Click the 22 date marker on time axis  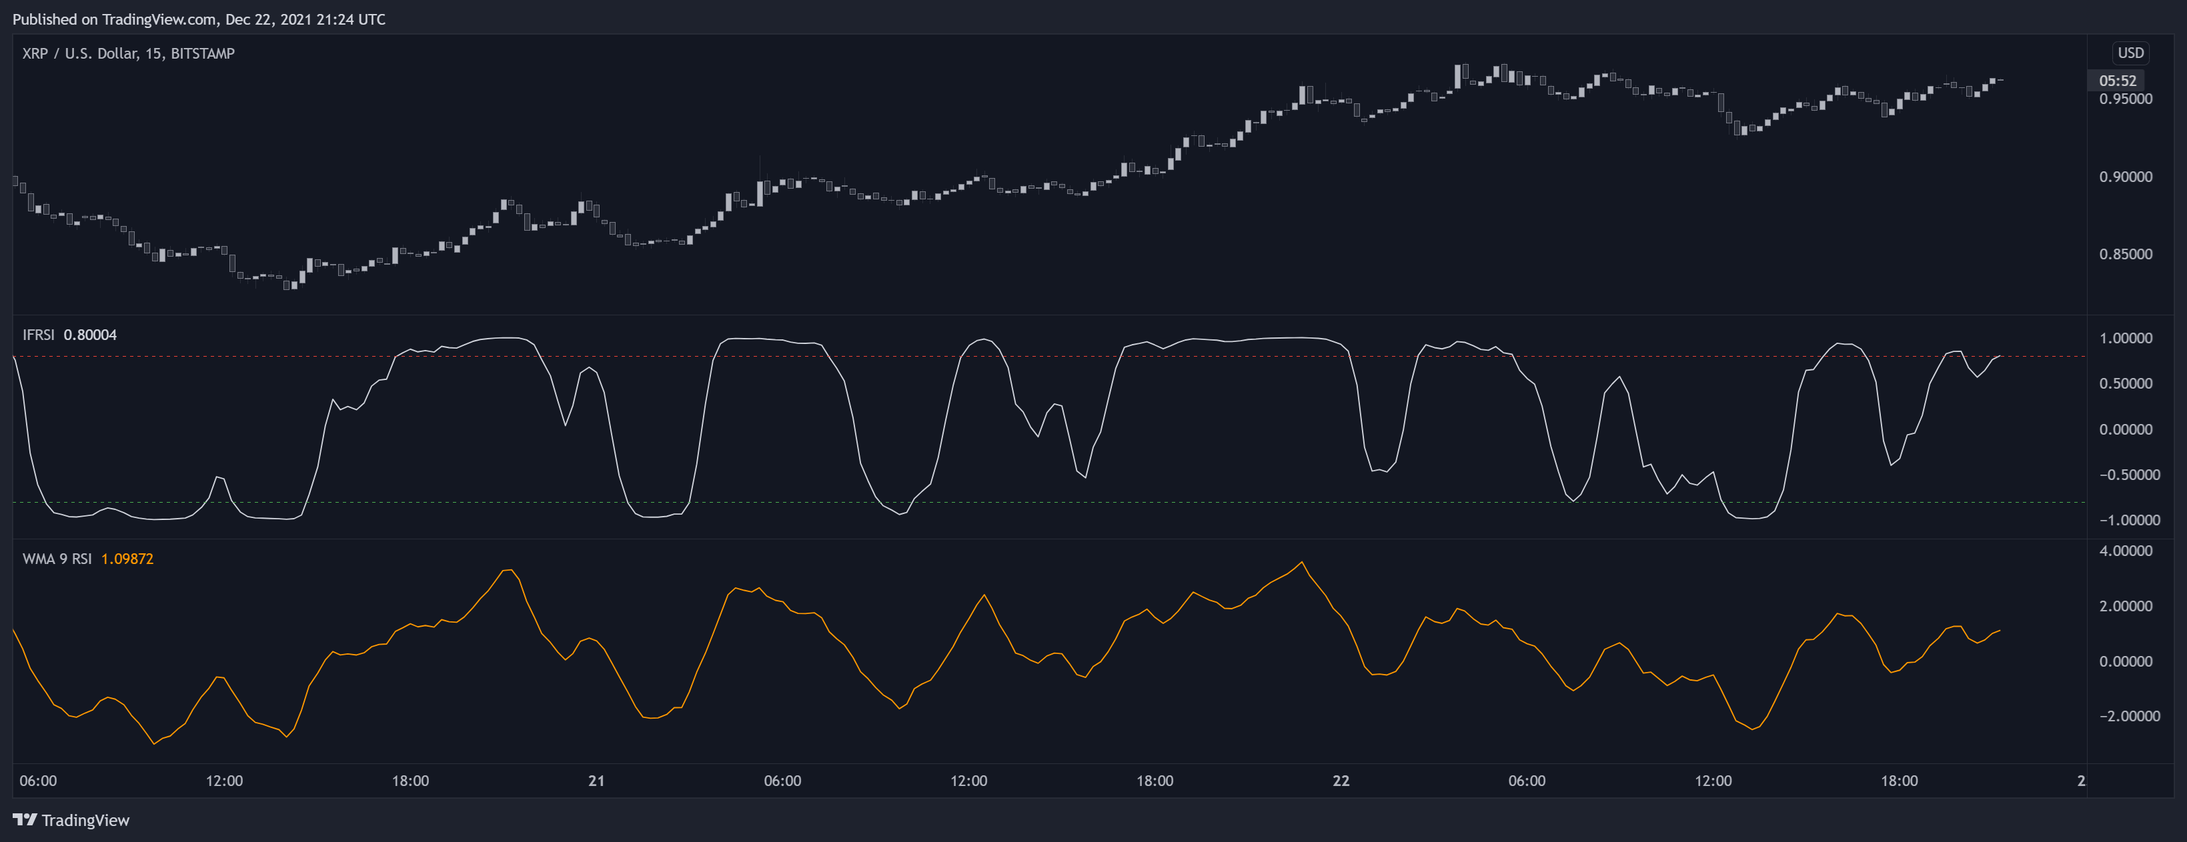(x=1341, y=780)
